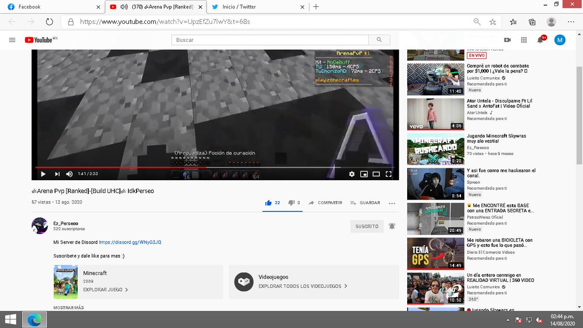Open the Discord server invite link
Viewport: 583px width, 328px height.
pyautogui.click(x=130, y=242)
